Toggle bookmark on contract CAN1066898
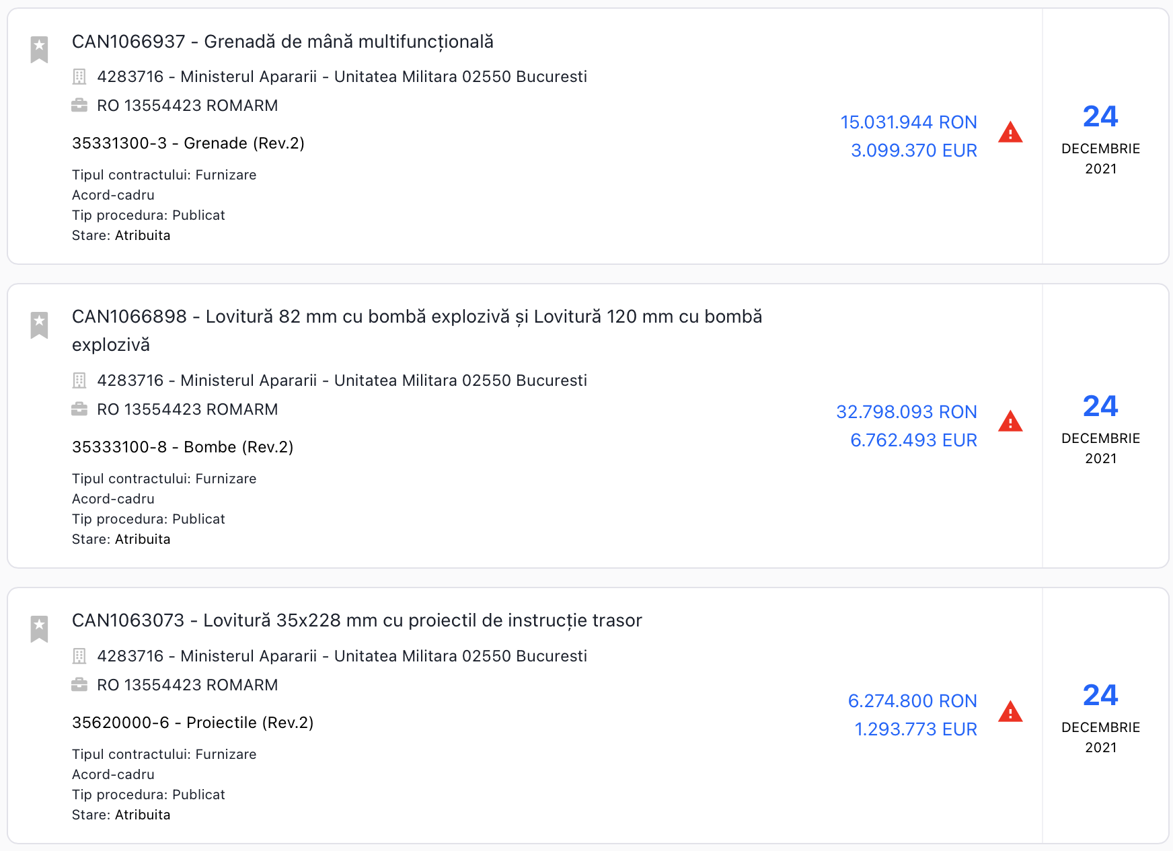The height and width of the screenshot is (851, 1173). pos(40,325)
